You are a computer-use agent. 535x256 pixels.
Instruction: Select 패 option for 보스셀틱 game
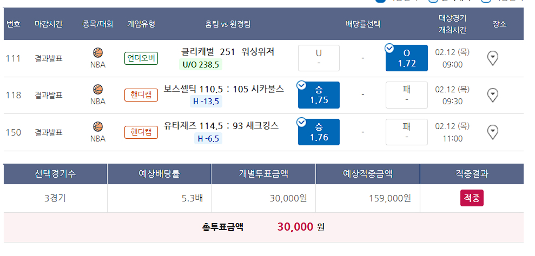click(407, 95)
